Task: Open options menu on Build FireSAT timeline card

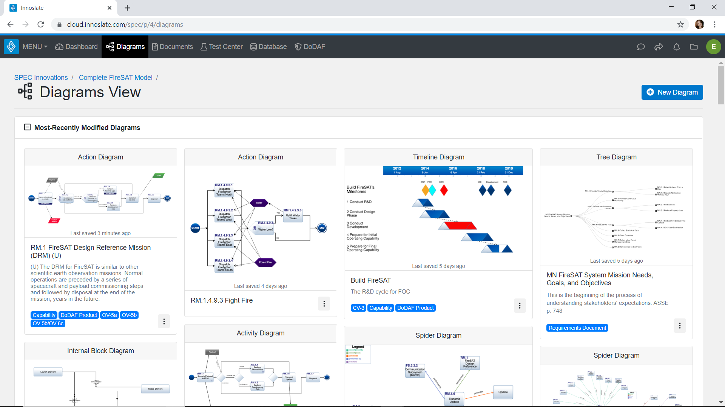Action: [x=520, y=306]
